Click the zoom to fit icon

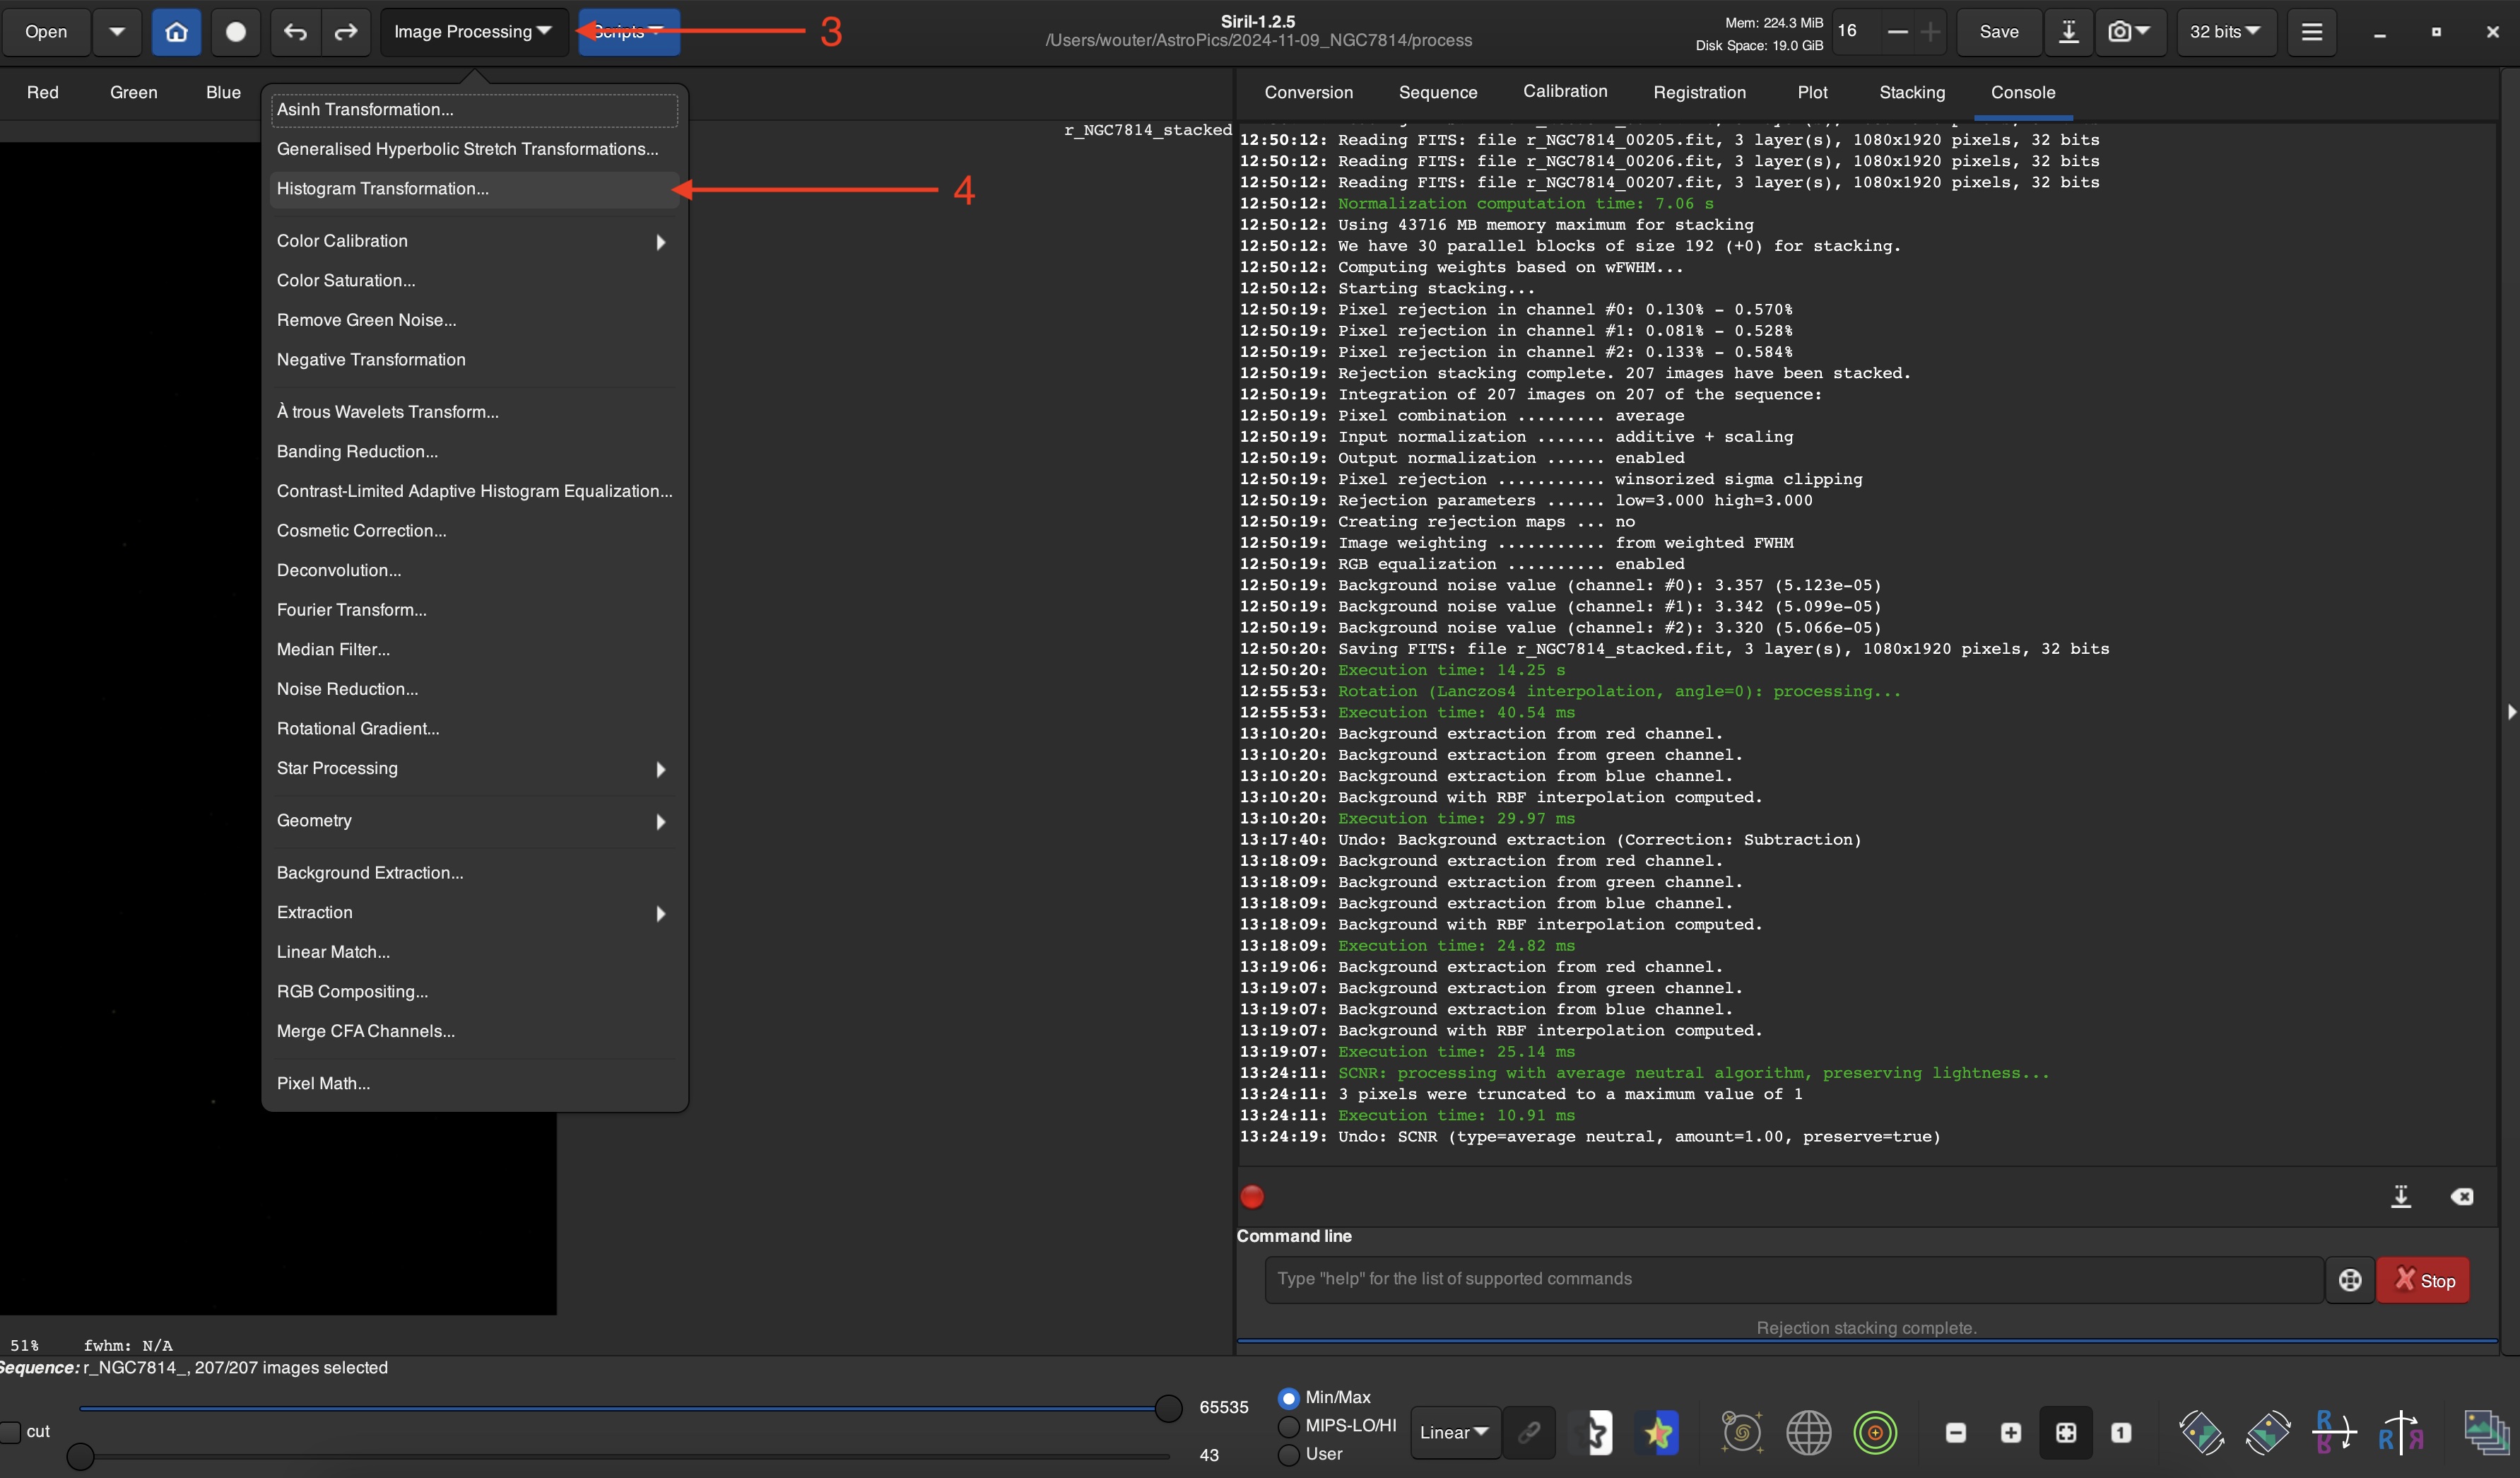tap(2065, 1433)
